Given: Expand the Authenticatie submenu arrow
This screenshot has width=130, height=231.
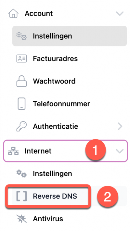Looking at the screenshot, I should click(x=120, y=126).
